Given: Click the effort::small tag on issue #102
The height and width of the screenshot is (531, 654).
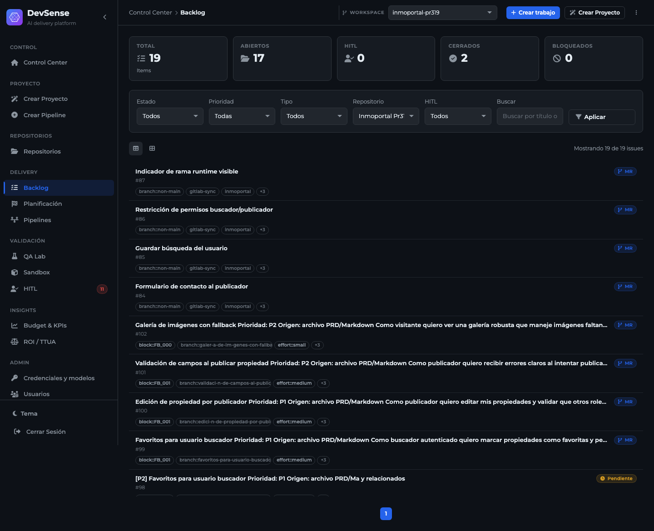Looking at the screenshot, I should pyautogui.click(x=292, y=345).
